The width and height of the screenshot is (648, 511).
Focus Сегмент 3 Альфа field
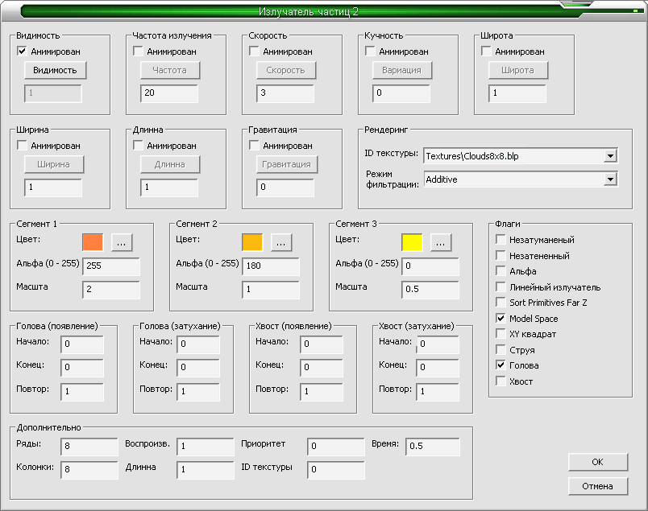tap(430, 266)
